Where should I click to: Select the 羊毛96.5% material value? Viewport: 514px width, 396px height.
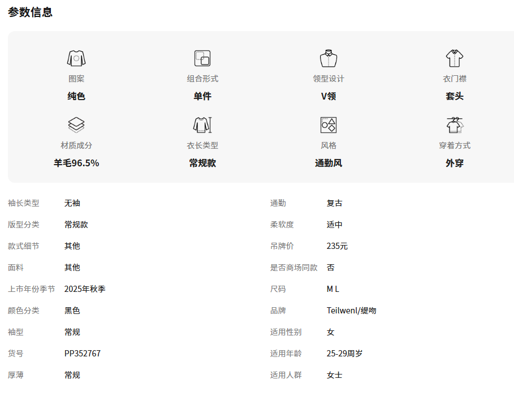76,163
